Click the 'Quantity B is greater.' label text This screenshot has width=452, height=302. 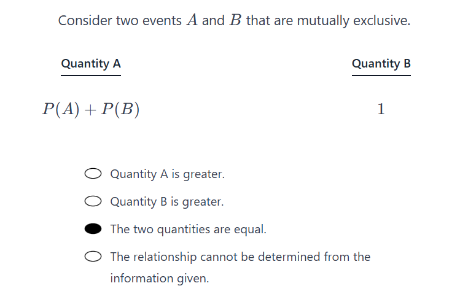[x=167, y=201]
